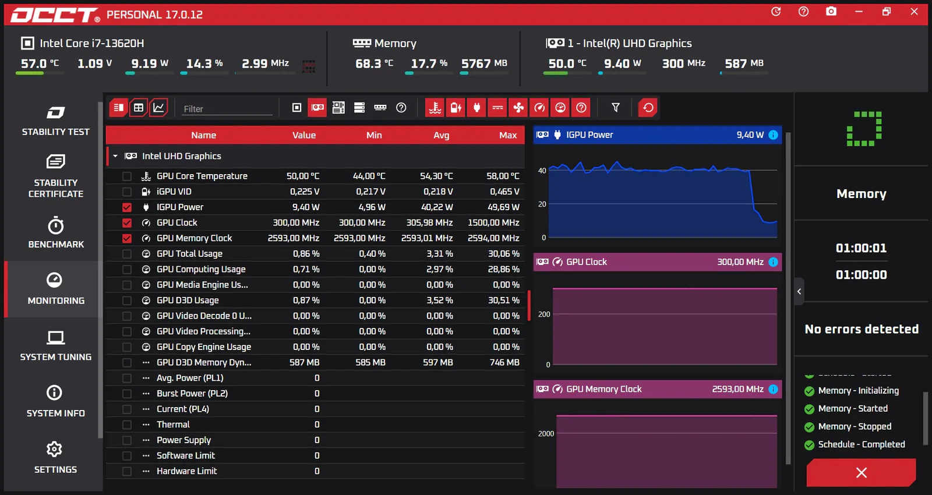Toggle the storage sensor source filter
Viewport: 932px width, 495px height.
tap(359, 107)
